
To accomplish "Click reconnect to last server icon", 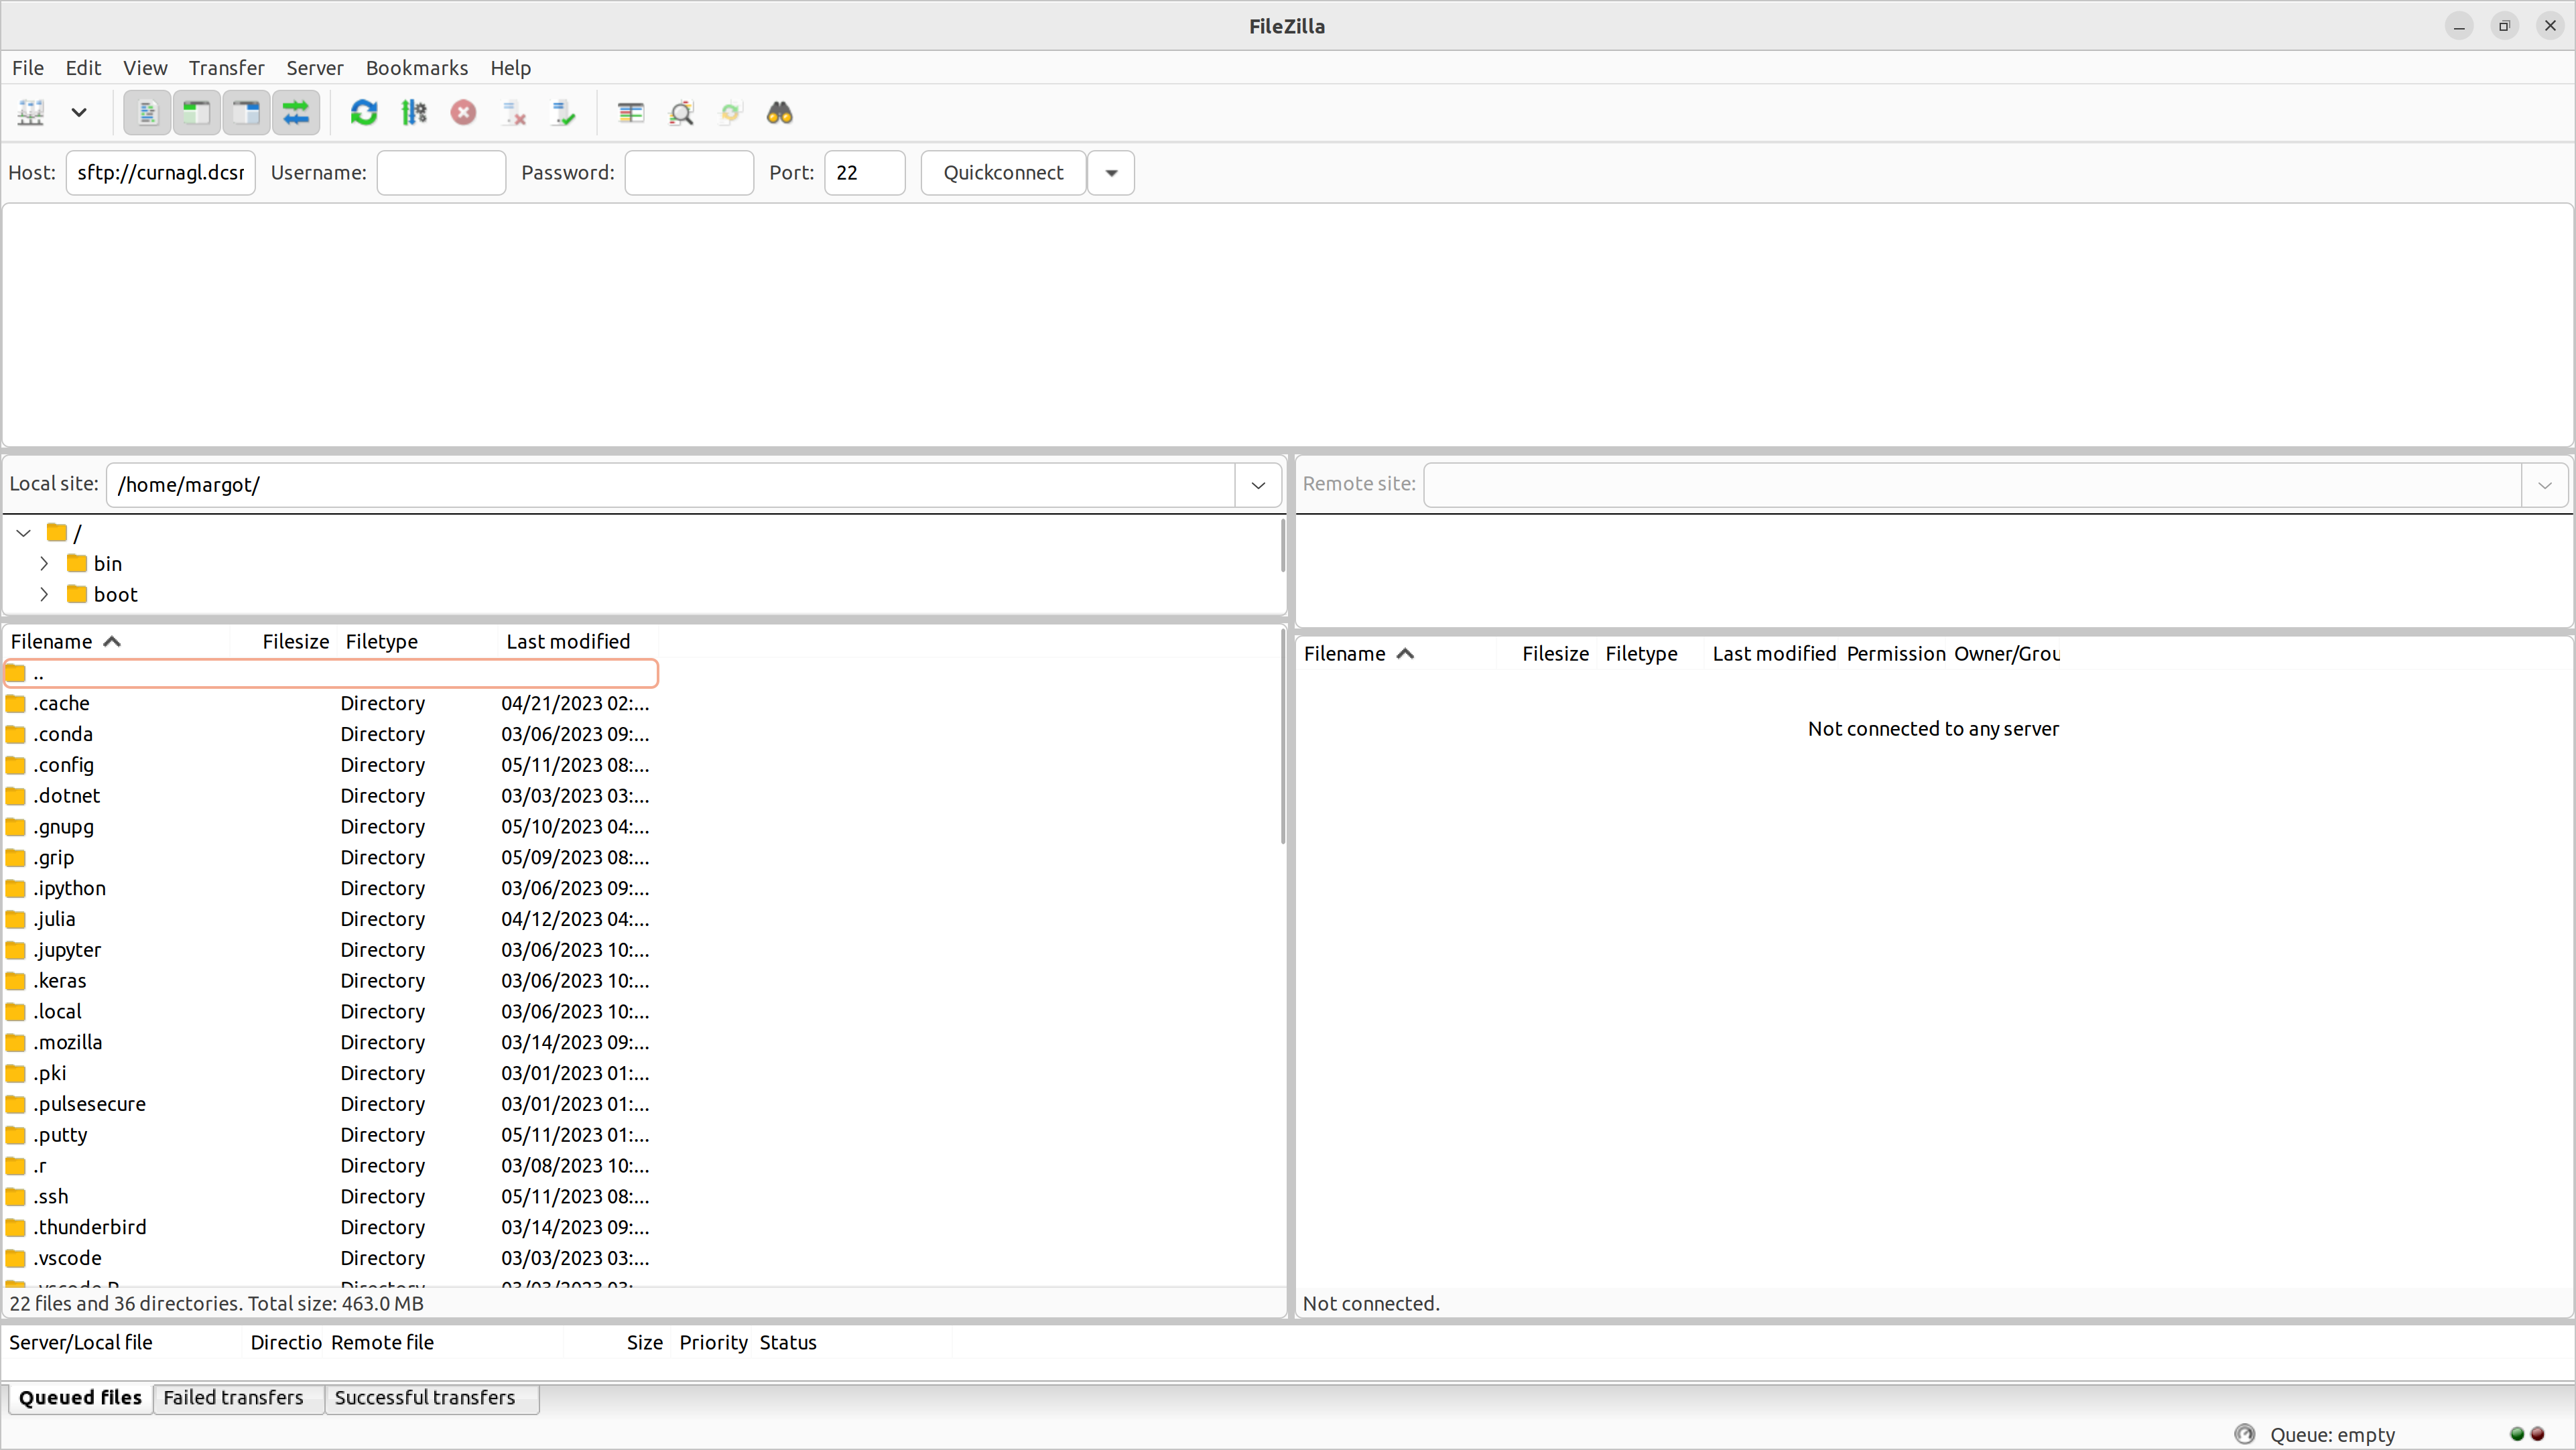I will (x=564, y=113).
